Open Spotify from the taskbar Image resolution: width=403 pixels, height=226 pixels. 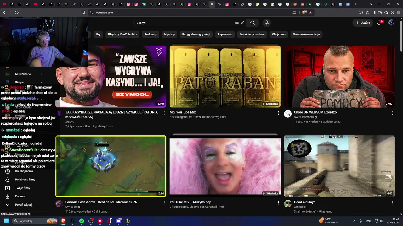82,221
